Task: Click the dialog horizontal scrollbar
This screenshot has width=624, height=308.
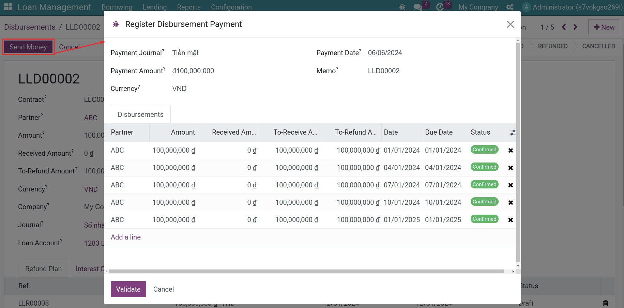Action: 306,272
